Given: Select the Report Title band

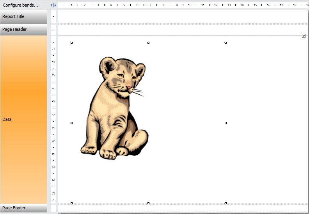Looking at the screenshot, I should [24, 17].
